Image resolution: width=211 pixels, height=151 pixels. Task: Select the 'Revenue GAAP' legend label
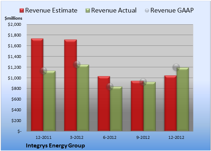click(172, 10)
